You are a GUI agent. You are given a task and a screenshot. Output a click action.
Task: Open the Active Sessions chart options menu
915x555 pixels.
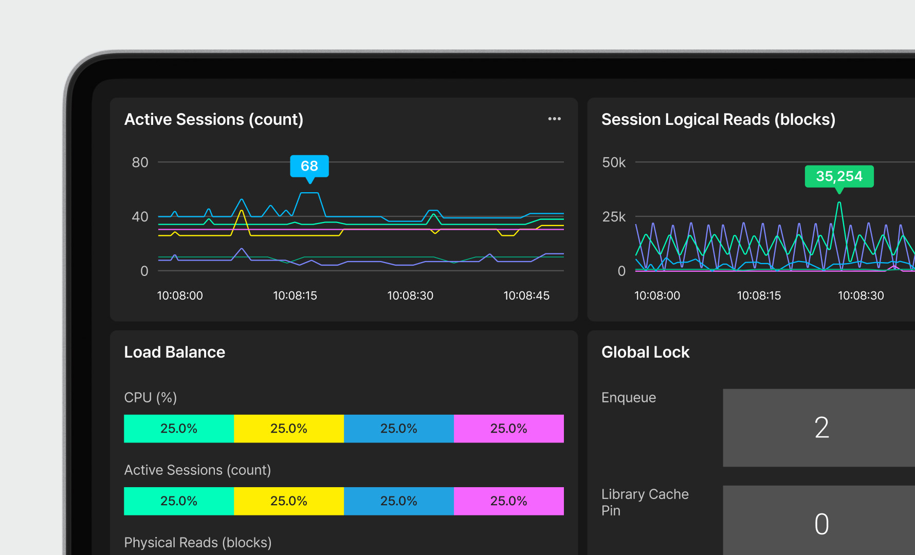click(x=554, y=119)
